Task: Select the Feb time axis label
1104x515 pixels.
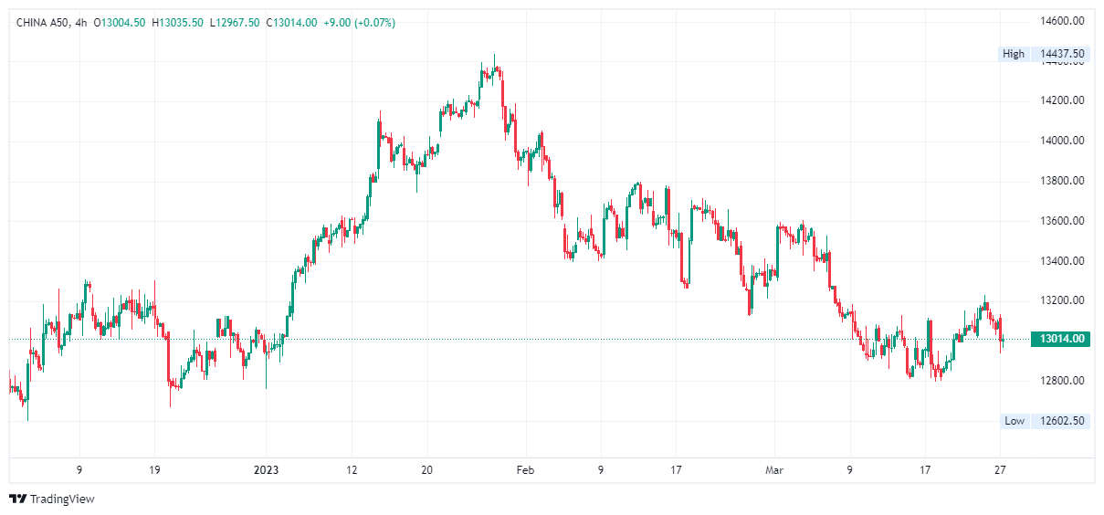Action: pos(525,470)
